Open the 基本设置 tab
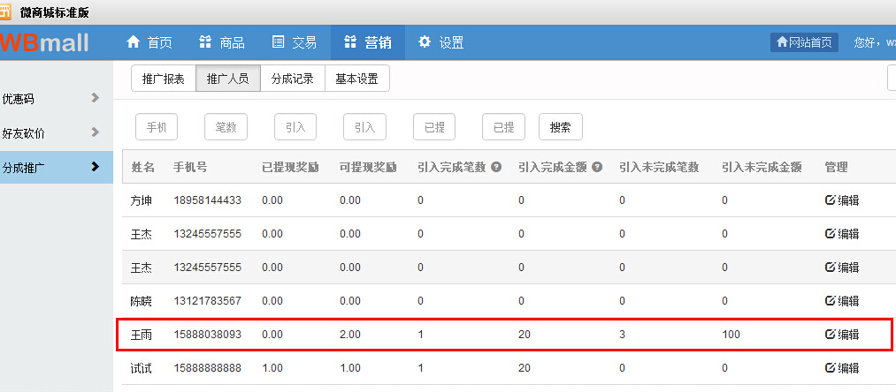This screenshot has width=896, height=392. coord(356,79)
